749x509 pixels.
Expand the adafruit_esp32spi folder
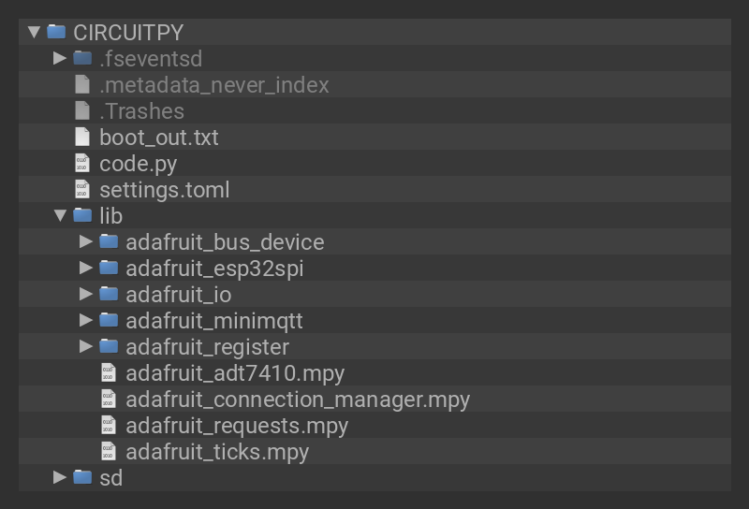pos(87,268)
